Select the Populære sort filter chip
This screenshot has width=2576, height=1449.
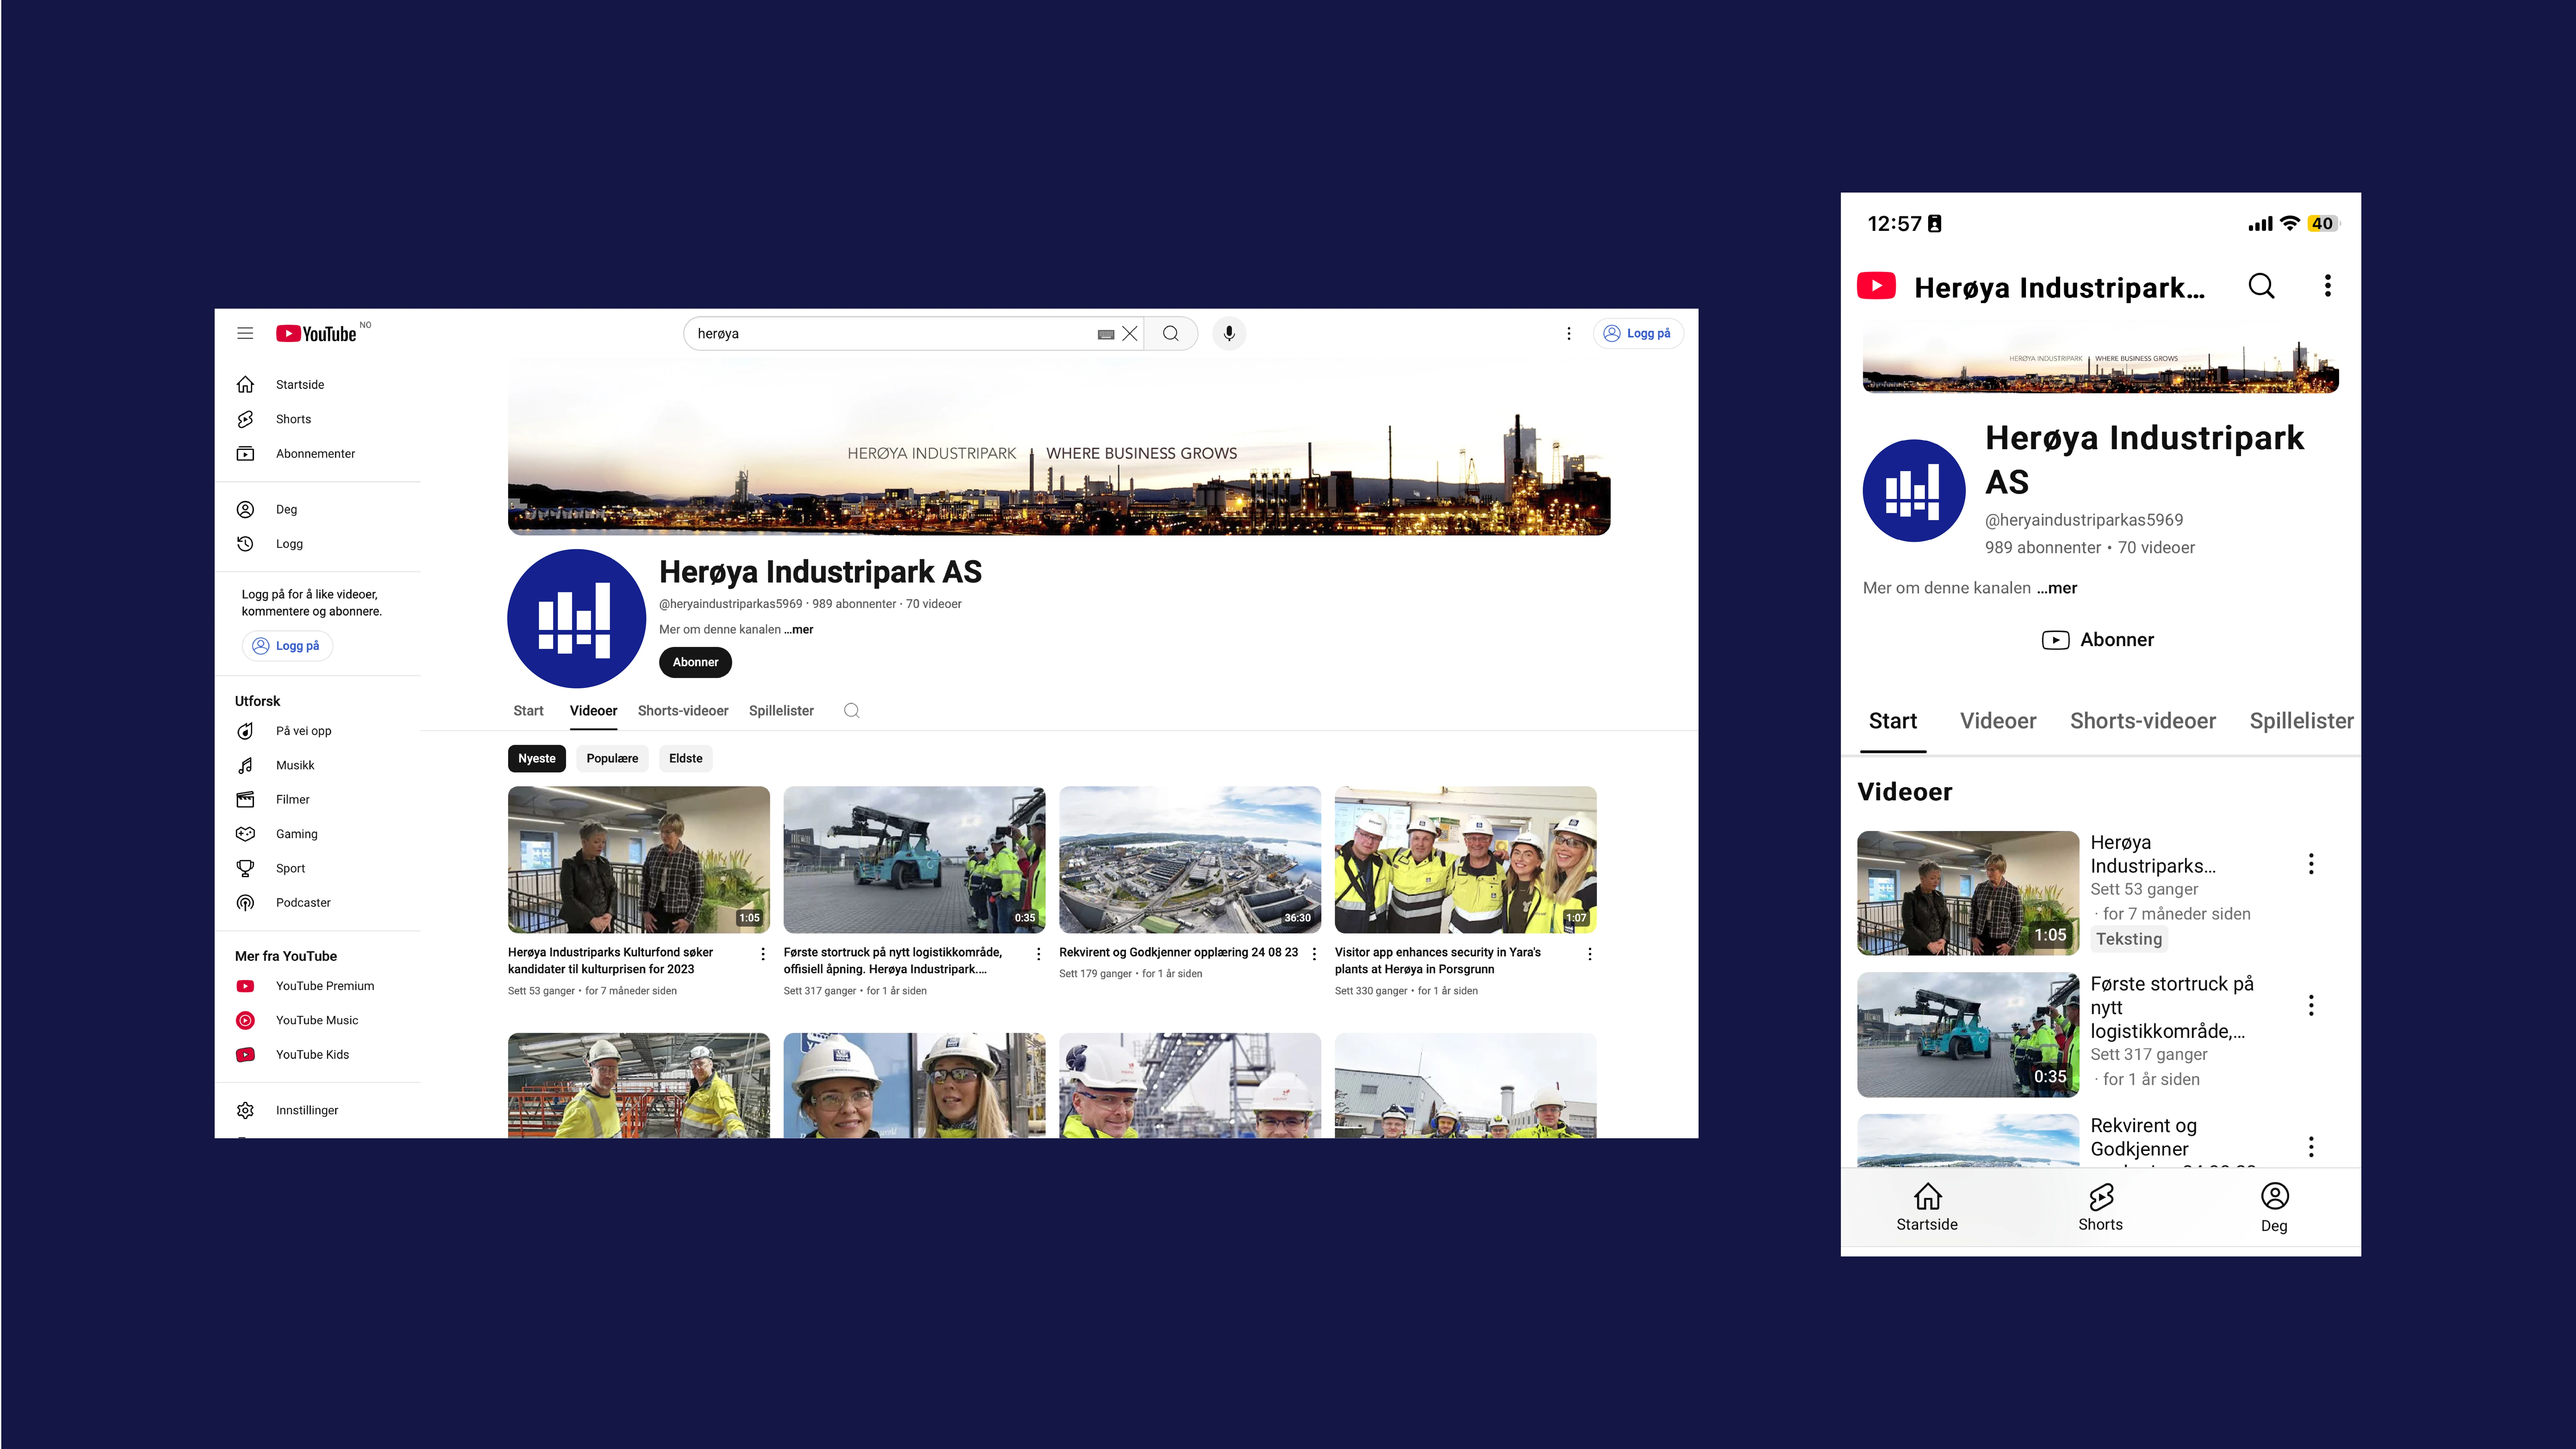click(612, 758)
